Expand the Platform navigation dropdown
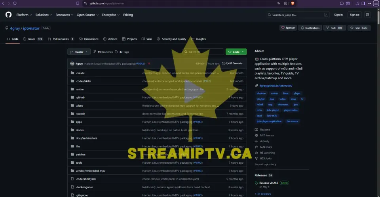 24,15
